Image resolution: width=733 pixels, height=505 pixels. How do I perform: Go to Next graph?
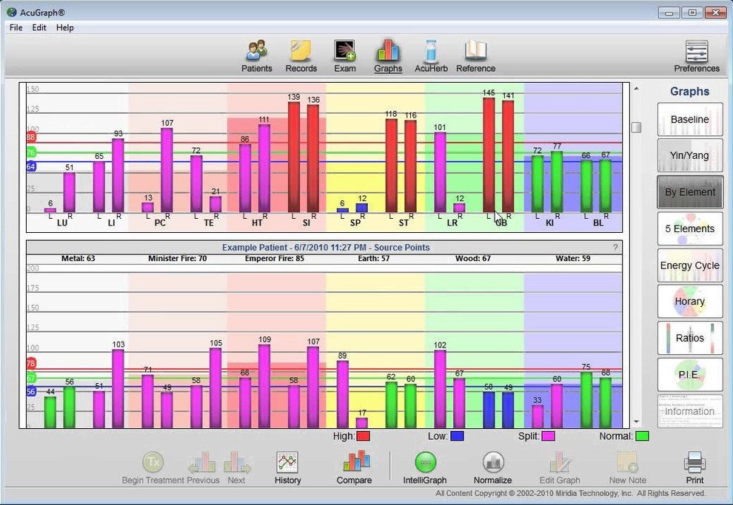(x=236, y=468)
